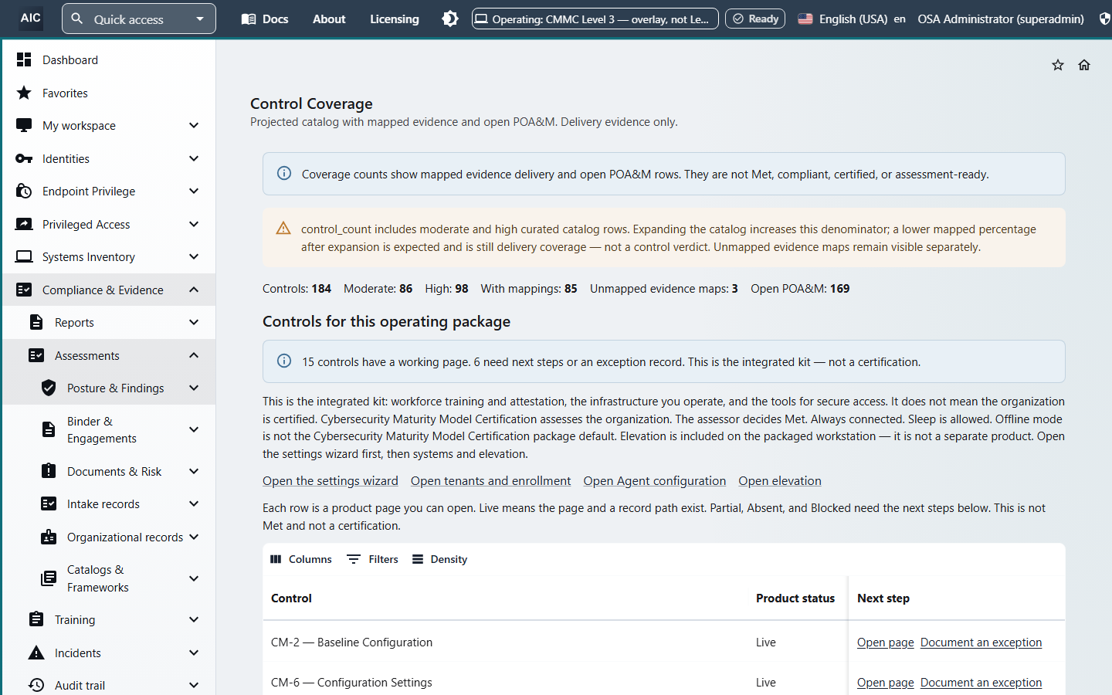Click the Reports document icon
Image resolution: width=1112 pixels, height=695 pixels.
click(x=36, y=322)
